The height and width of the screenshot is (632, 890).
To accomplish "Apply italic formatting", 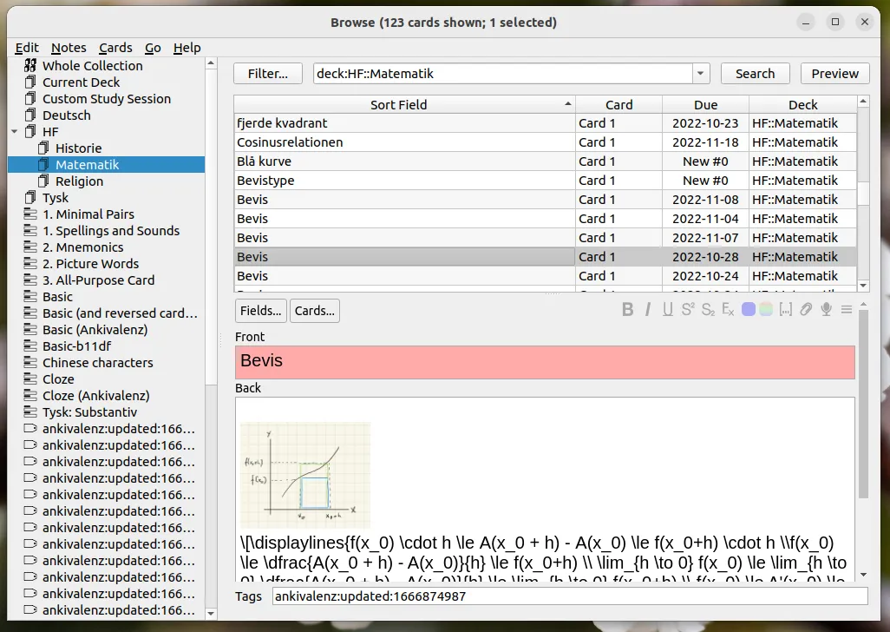I will (x=646, y=309).
